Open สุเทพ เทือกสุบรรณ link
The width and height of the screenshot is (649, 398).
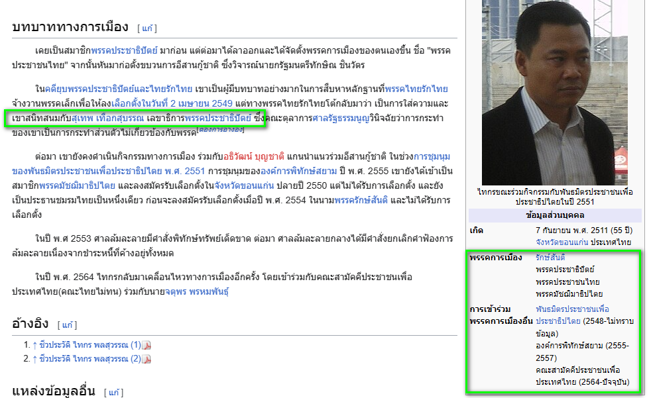click(x=107, y=119)
